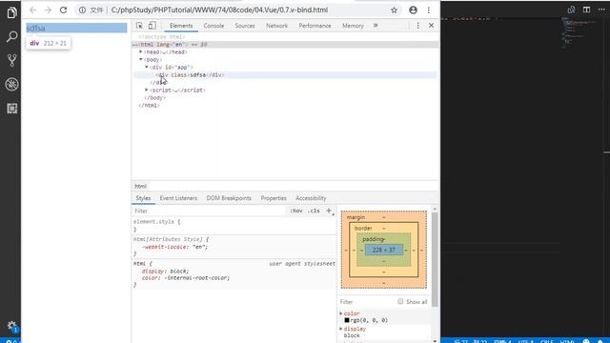Viewport: 610px width, 343px height.
Task: Open the Extensions icon in activity bar
Action: tap(11, 109)
